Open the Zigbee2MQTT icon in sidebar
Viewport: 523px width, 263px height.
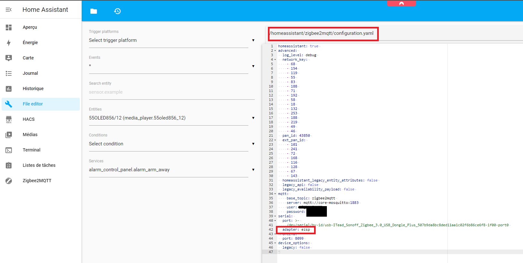[9, 181]
